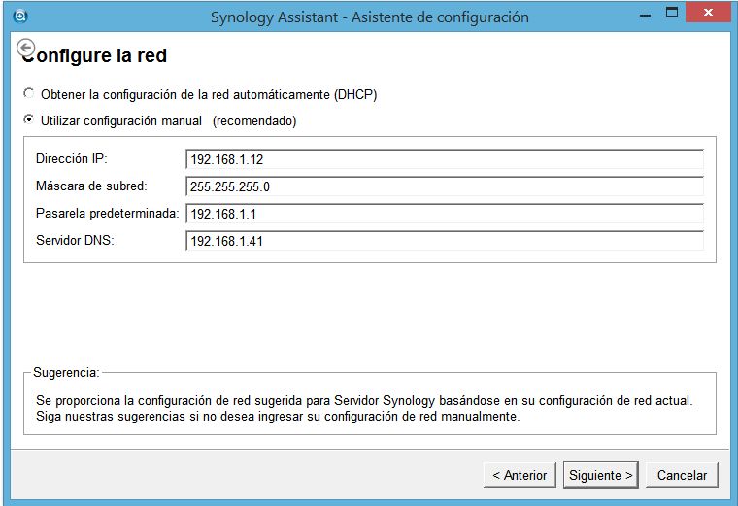Minimize the Synology Assistant window

coord(646,15)
